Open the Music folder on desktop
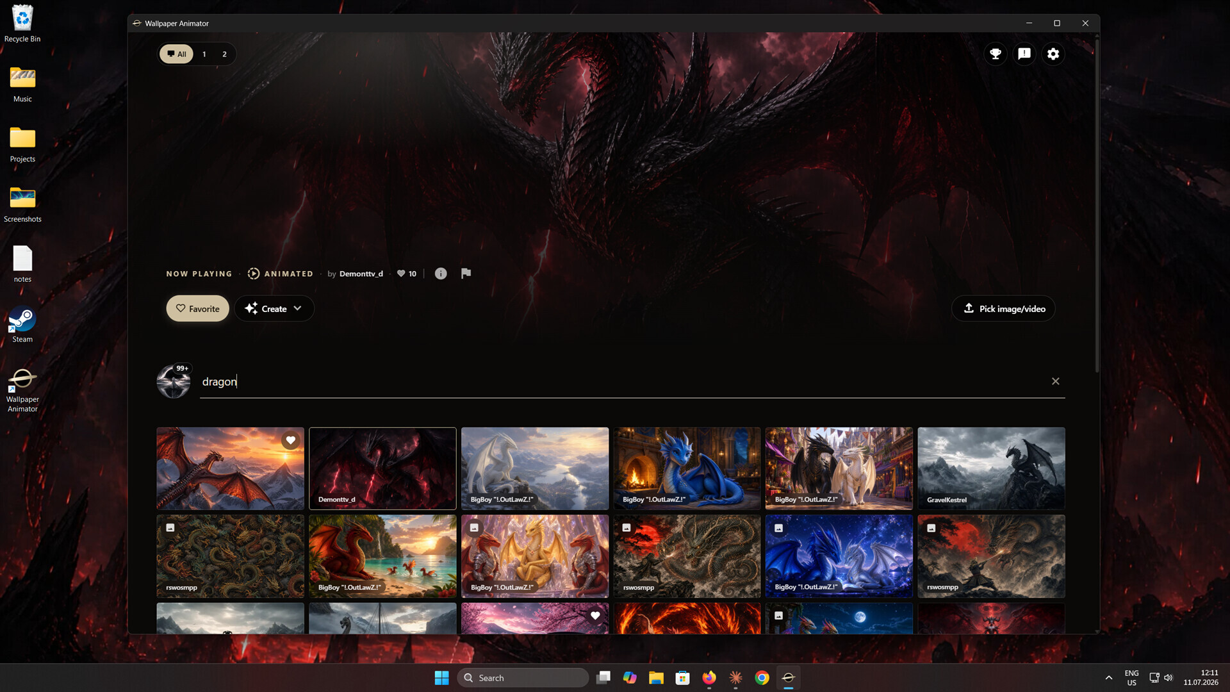The image size is (1230, 692). pos(22,84)
